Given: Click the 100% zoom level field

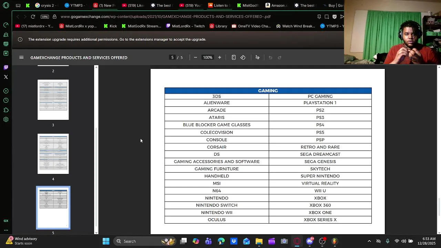Looking at the screenshot, I should pos(207,58).
